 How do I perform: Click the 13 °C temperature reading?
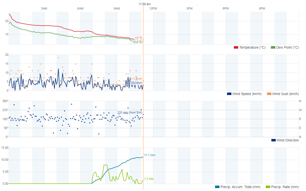(138, 38)
